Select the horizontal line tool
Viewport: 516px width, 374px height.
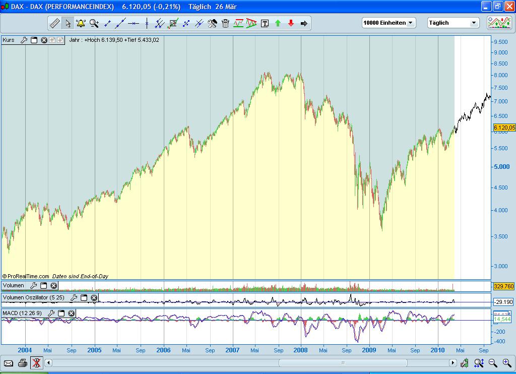pyautogui.click(x=134, y=23)
